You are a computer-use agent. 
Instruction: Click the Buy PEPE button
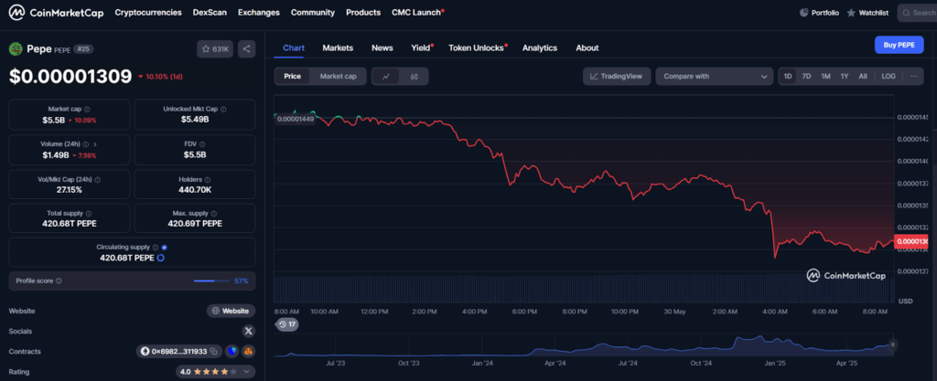point(899,45)
